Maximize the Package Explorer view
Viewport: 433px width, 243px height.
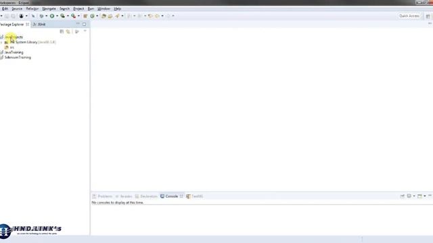(x=84, y=24)
